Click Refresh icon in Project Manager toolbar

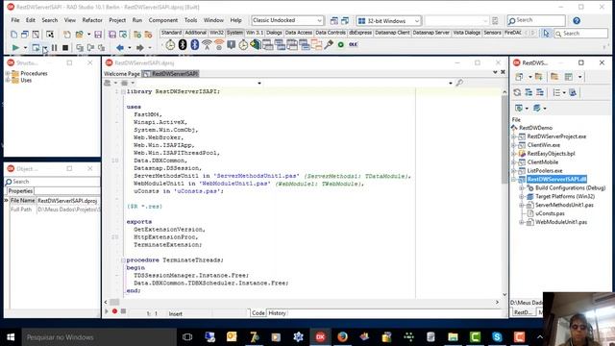517,92
